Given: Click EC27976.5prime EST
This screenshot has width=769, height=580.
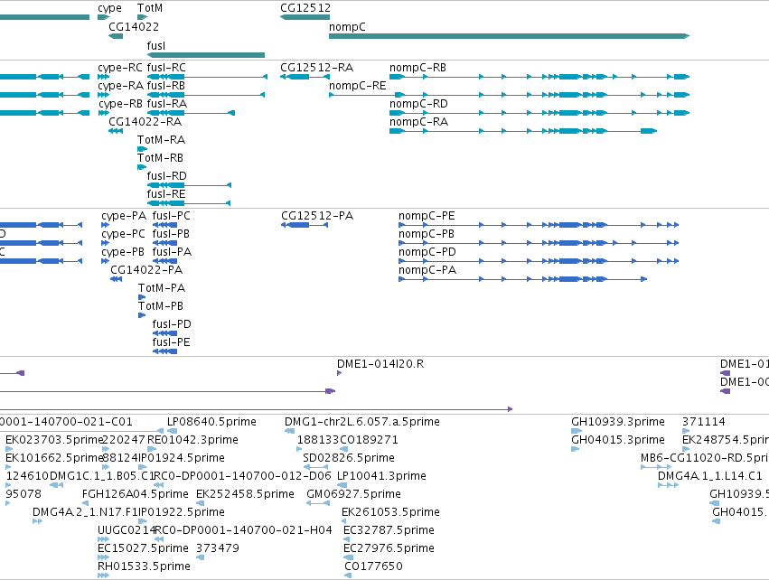Looking at the screenshot, I should tap(348, 557).
